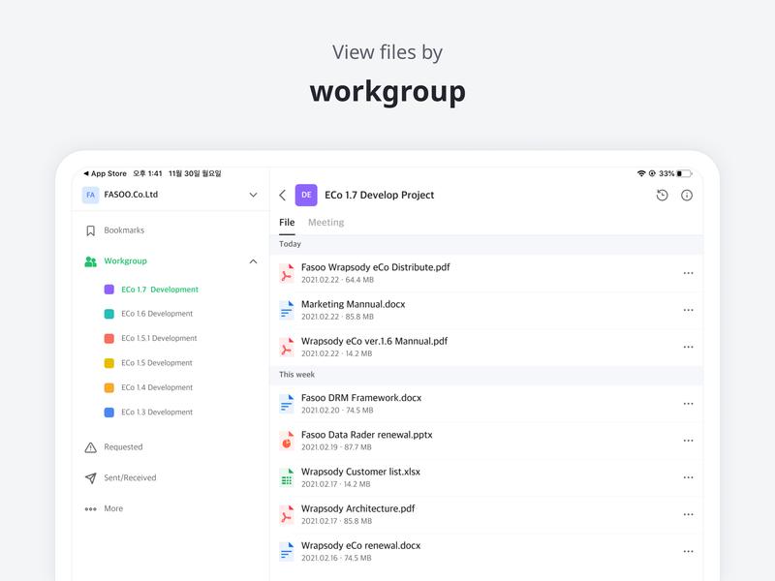Open Wrapsody Customer list.xlsx file name
The width and height of the screenshot is (775, 581).
tap(360, 472)
